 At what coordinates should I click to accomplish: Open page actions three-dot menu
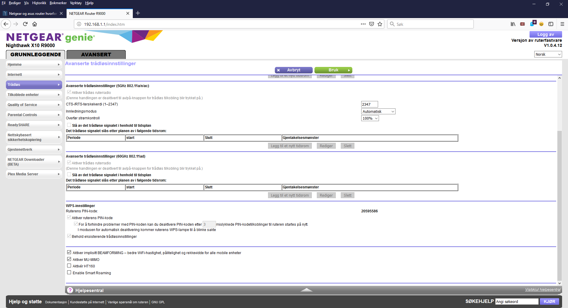[x=363, y=24]
